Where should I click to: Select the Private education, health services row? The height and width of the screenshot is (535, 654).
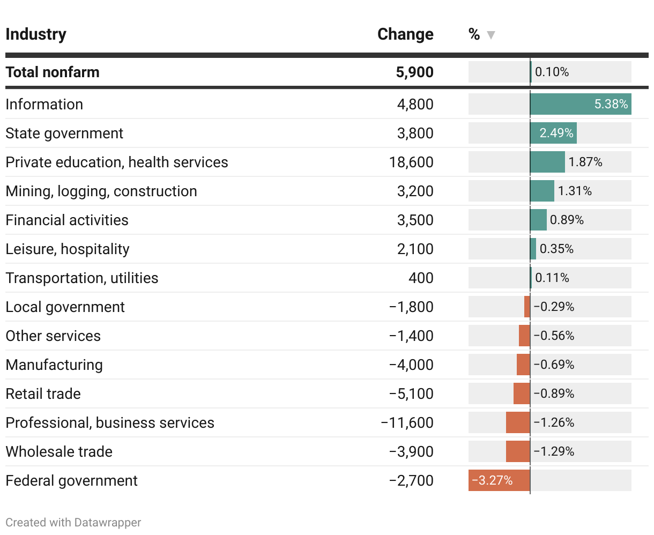117,162
